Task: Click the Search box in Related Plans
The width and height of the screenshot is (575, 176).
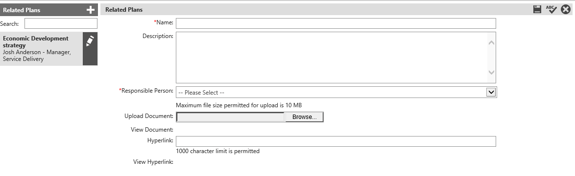Action: coord(61,23)
